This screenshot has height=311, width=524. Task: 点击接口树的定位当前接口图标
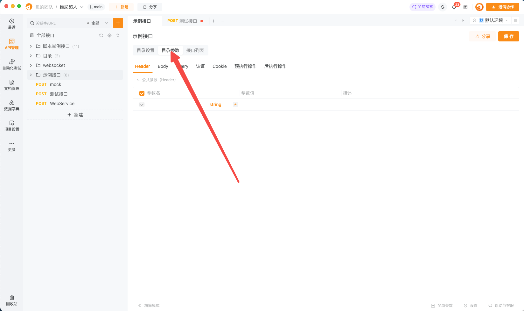(109, 35)
